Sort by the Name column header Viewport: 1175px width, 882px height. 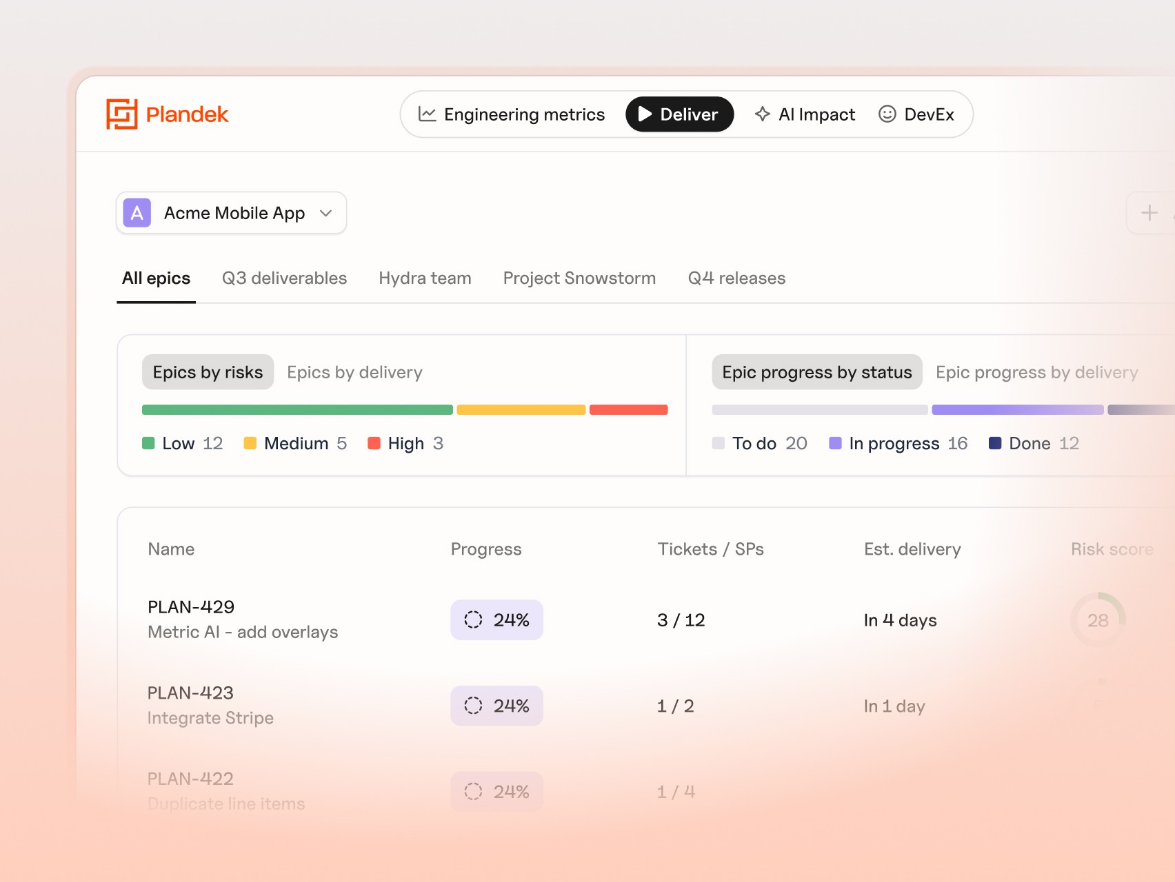pyautogui.click(x=171, y=549)
